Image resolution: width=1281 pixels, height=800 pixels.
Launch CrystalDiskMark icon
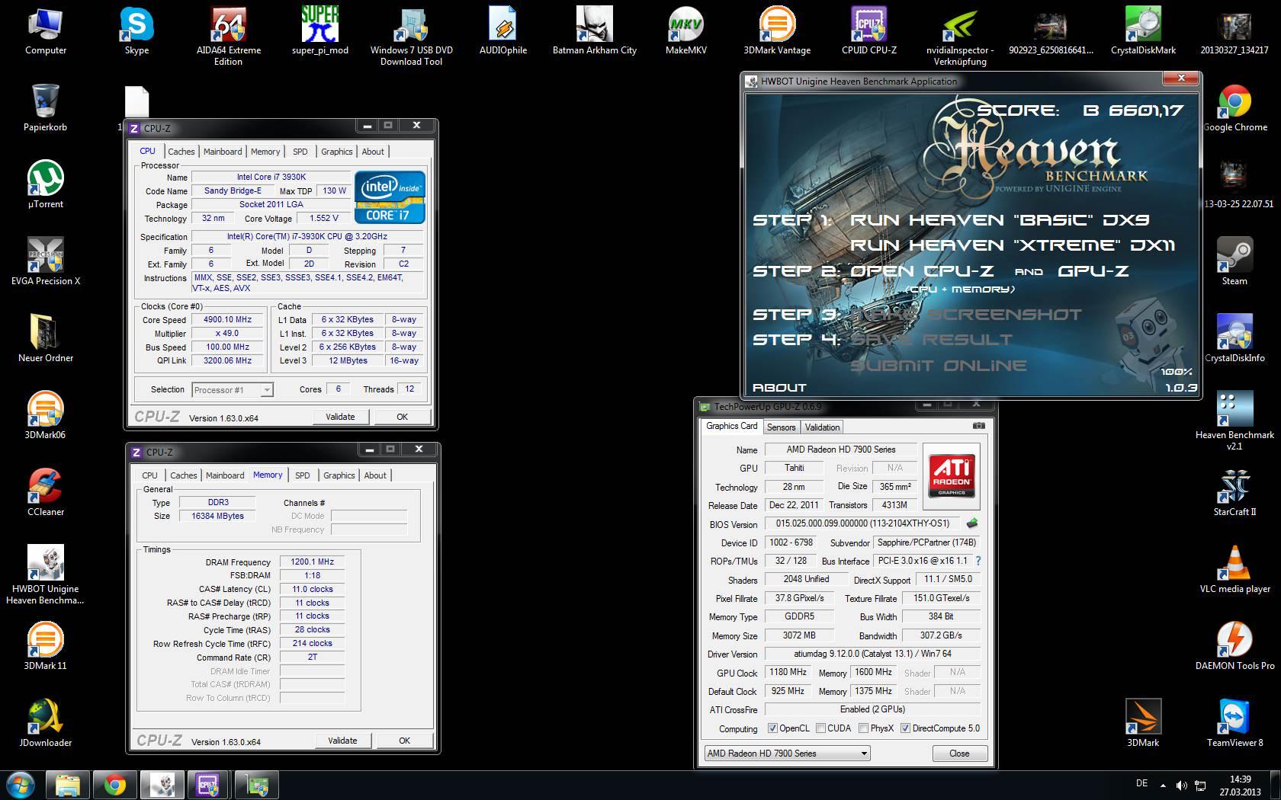(1143, 30)
